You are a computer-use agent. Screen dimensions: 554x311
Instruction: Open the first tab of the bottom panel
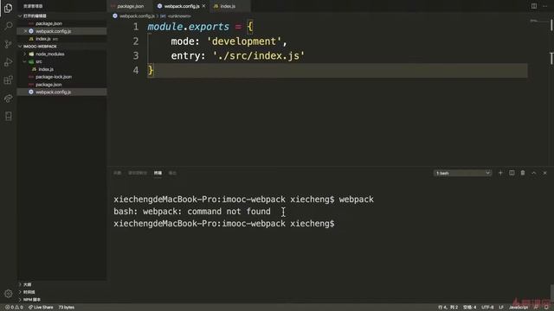tap(118, 173)
